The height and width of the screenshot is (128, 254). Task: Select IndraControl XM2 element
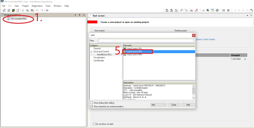point(134,51)
